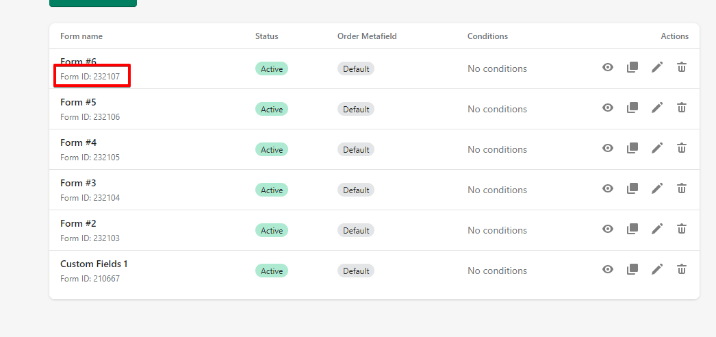The image size is (716, 337).
Task: Click the green button above the table
Action: pos(93,3)
